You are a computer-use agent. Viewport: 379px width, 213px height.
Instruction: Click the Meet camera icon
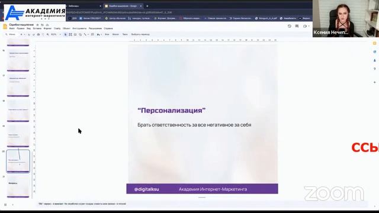305,26
